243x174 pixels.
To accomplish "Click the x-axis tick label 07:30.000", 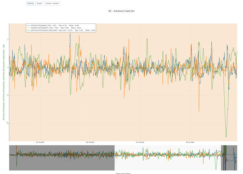I will (140, 142).
